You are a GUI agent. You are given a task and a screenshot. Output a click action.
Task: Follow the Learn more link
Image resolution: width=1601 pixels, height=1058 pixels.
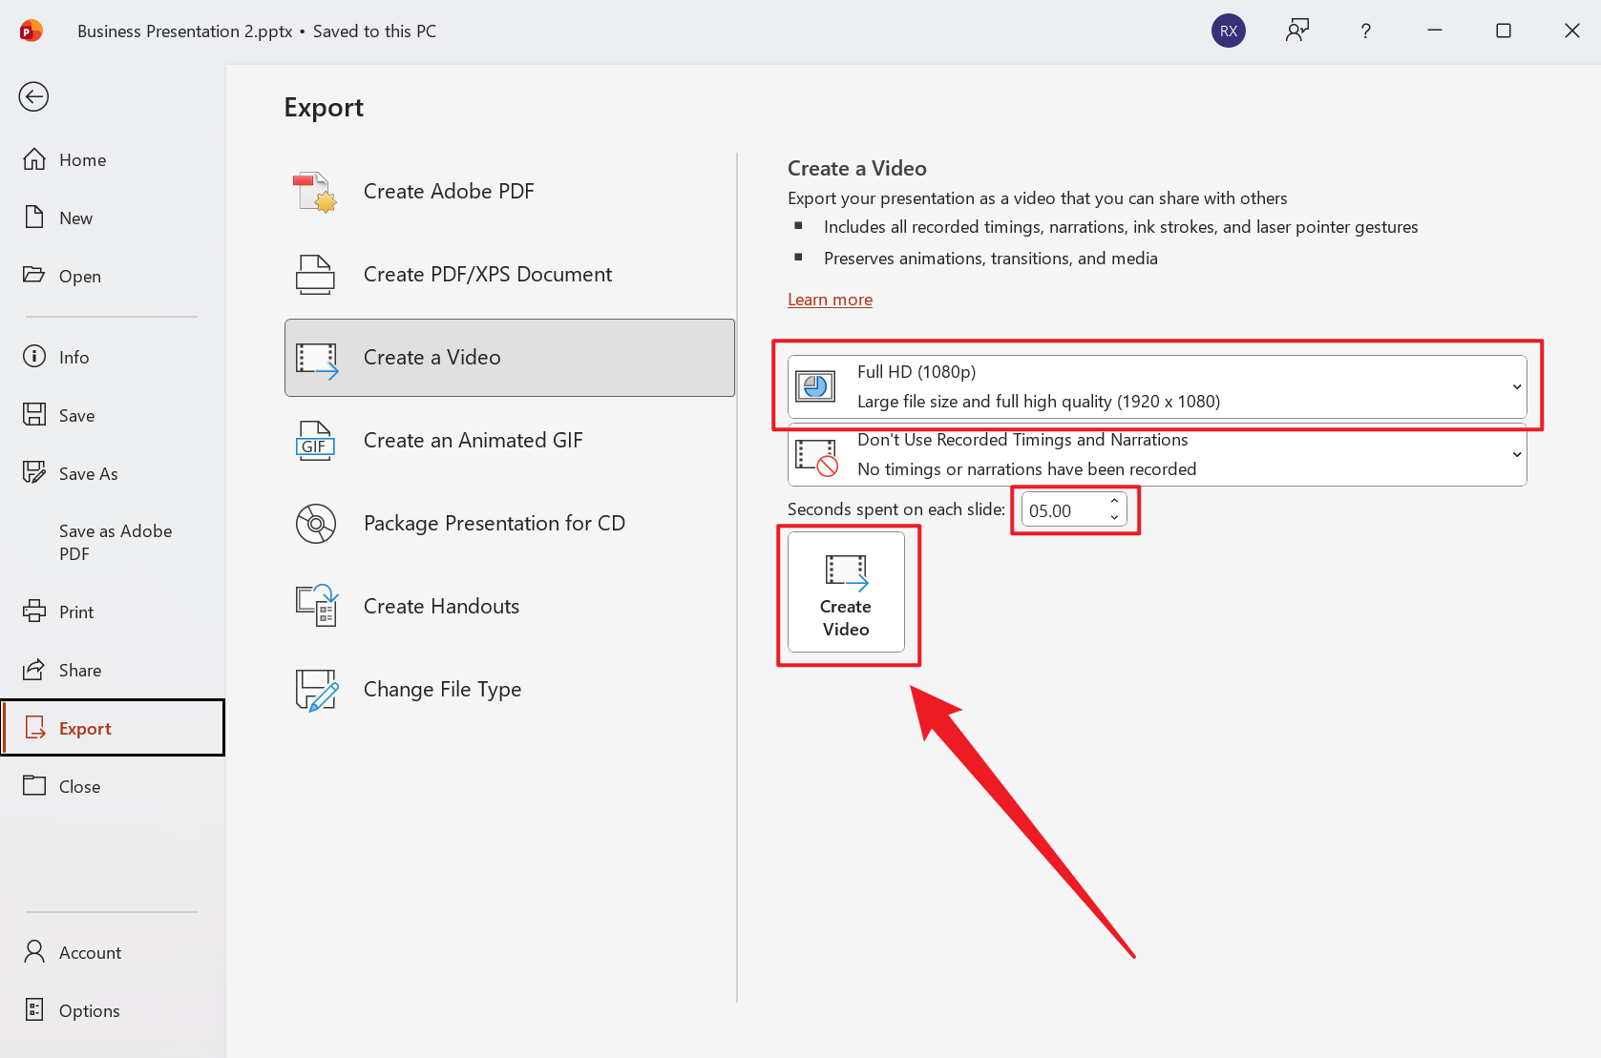click(x=830, y=300)
